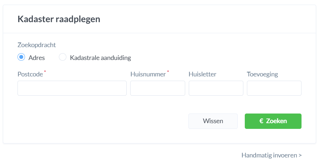Image resolution: width=319 pixels, height=161 pixels.
Task: Click the Kadaster raadplegen heading
Action: click(59, 19)
